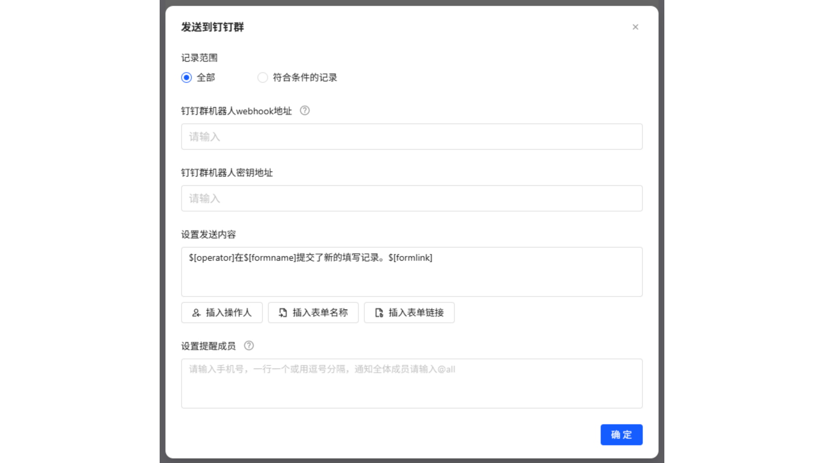
Task: Confirm settings with 确定 button
Action: (x=621, y=434)
